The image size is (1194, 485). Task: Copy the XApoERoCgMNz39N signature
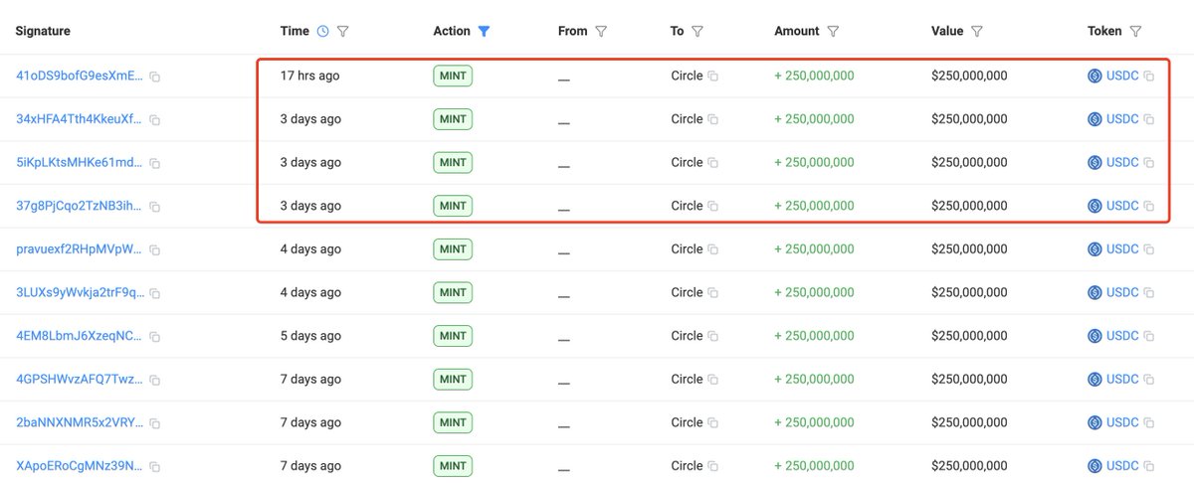coord(155,466)
